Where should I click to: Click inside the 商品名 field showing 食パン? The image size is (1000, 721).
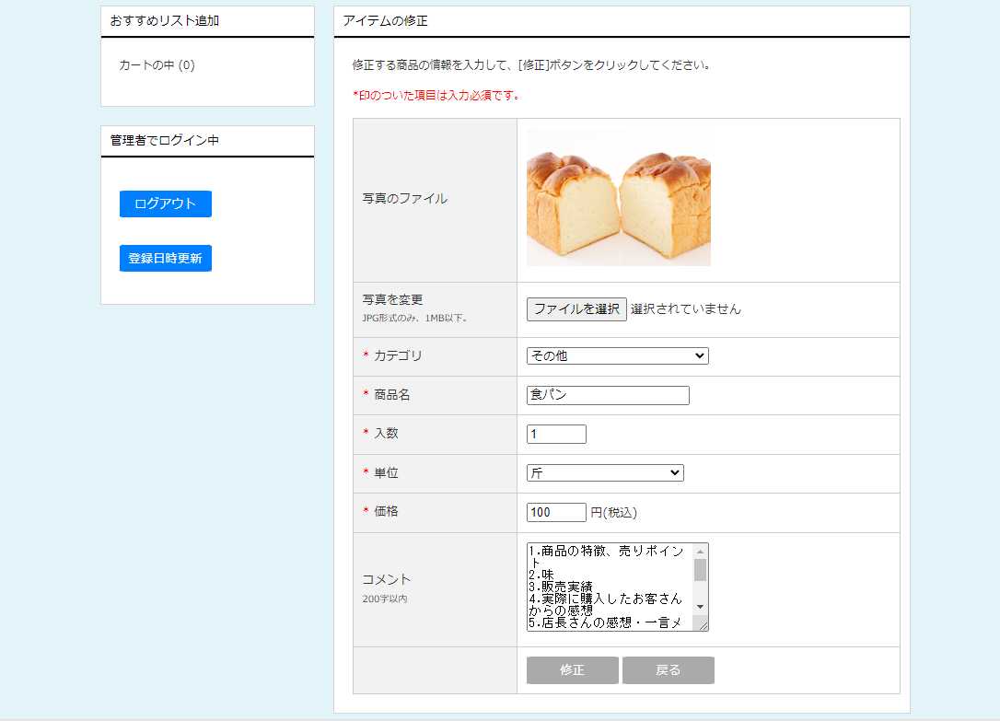click(608, 394)
